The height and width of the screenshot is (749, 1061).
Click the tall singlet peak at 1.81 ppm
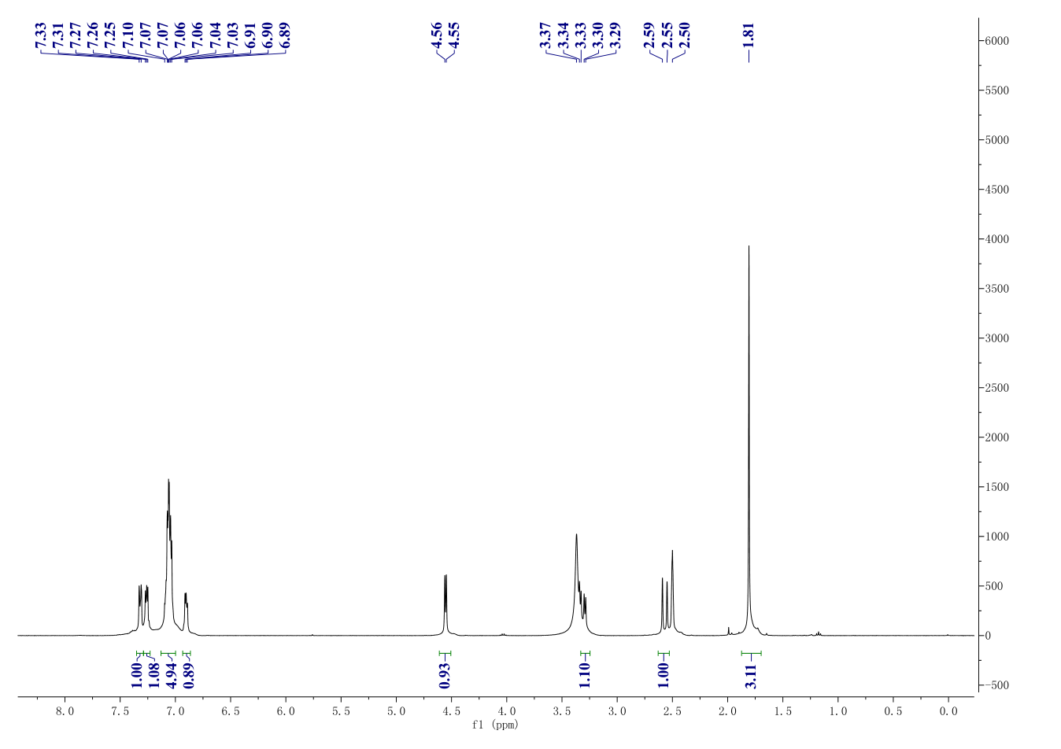(749, 441)
